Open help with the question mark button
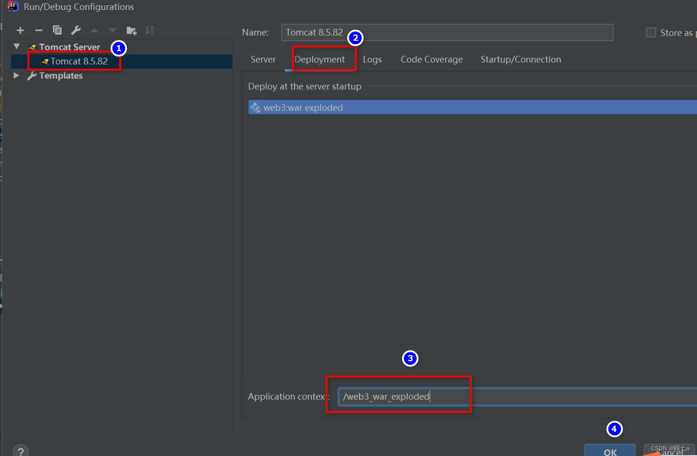This screenshot has width=697, height=456. 21,452
